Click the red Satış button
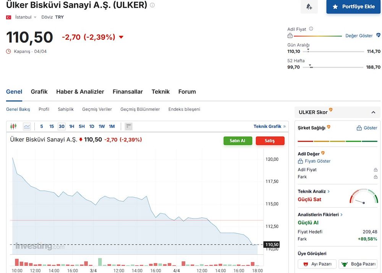The height and width of the screenshot is (273, 382). [x=270, y=140]
